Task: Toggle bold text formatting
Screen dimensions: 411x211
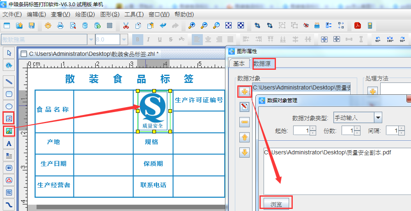Action: 138,39
